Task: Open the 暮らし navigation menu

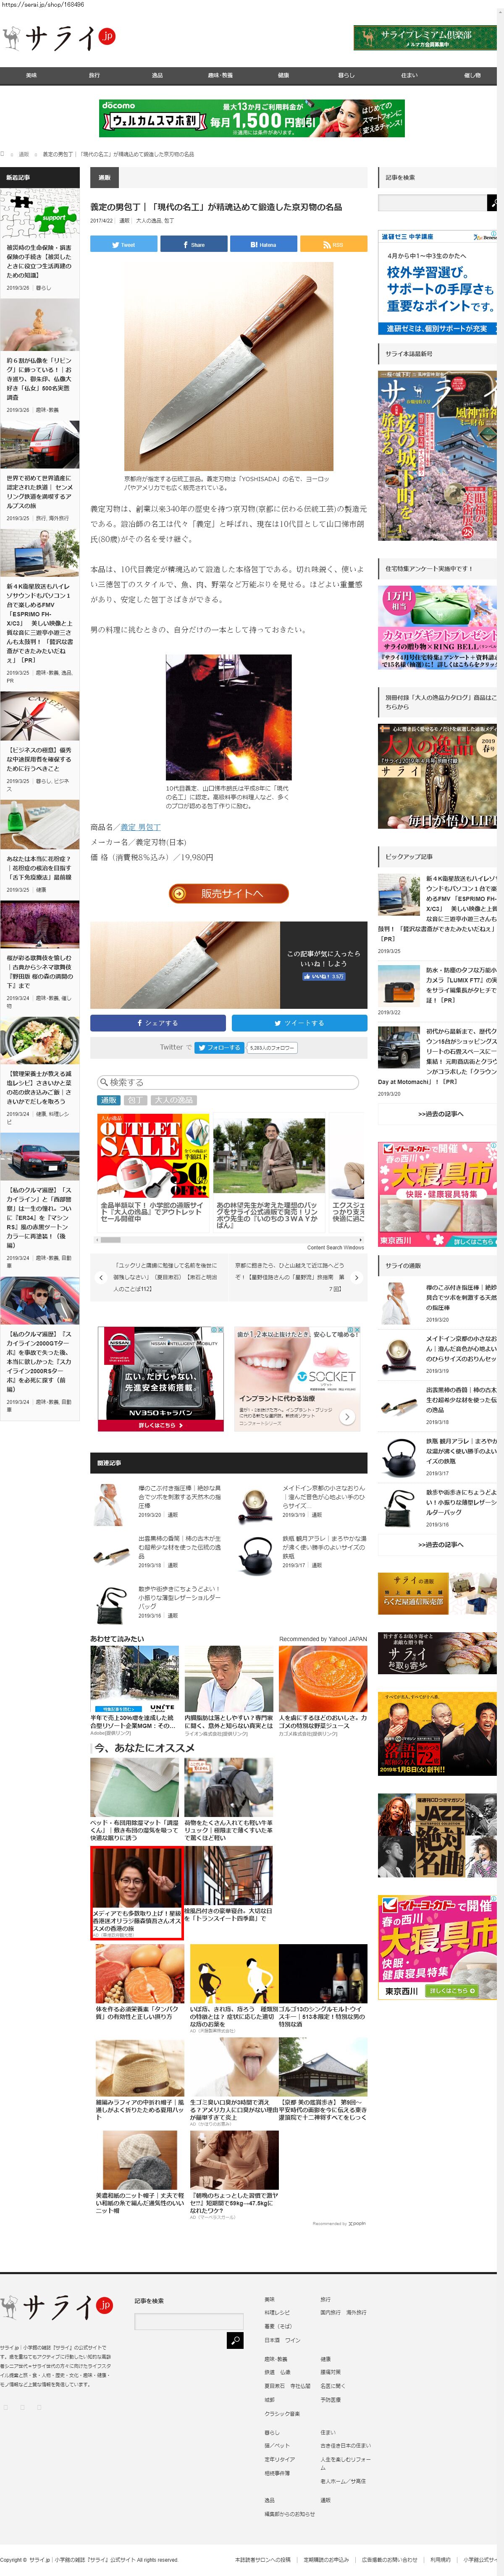Action: (346, 75)
